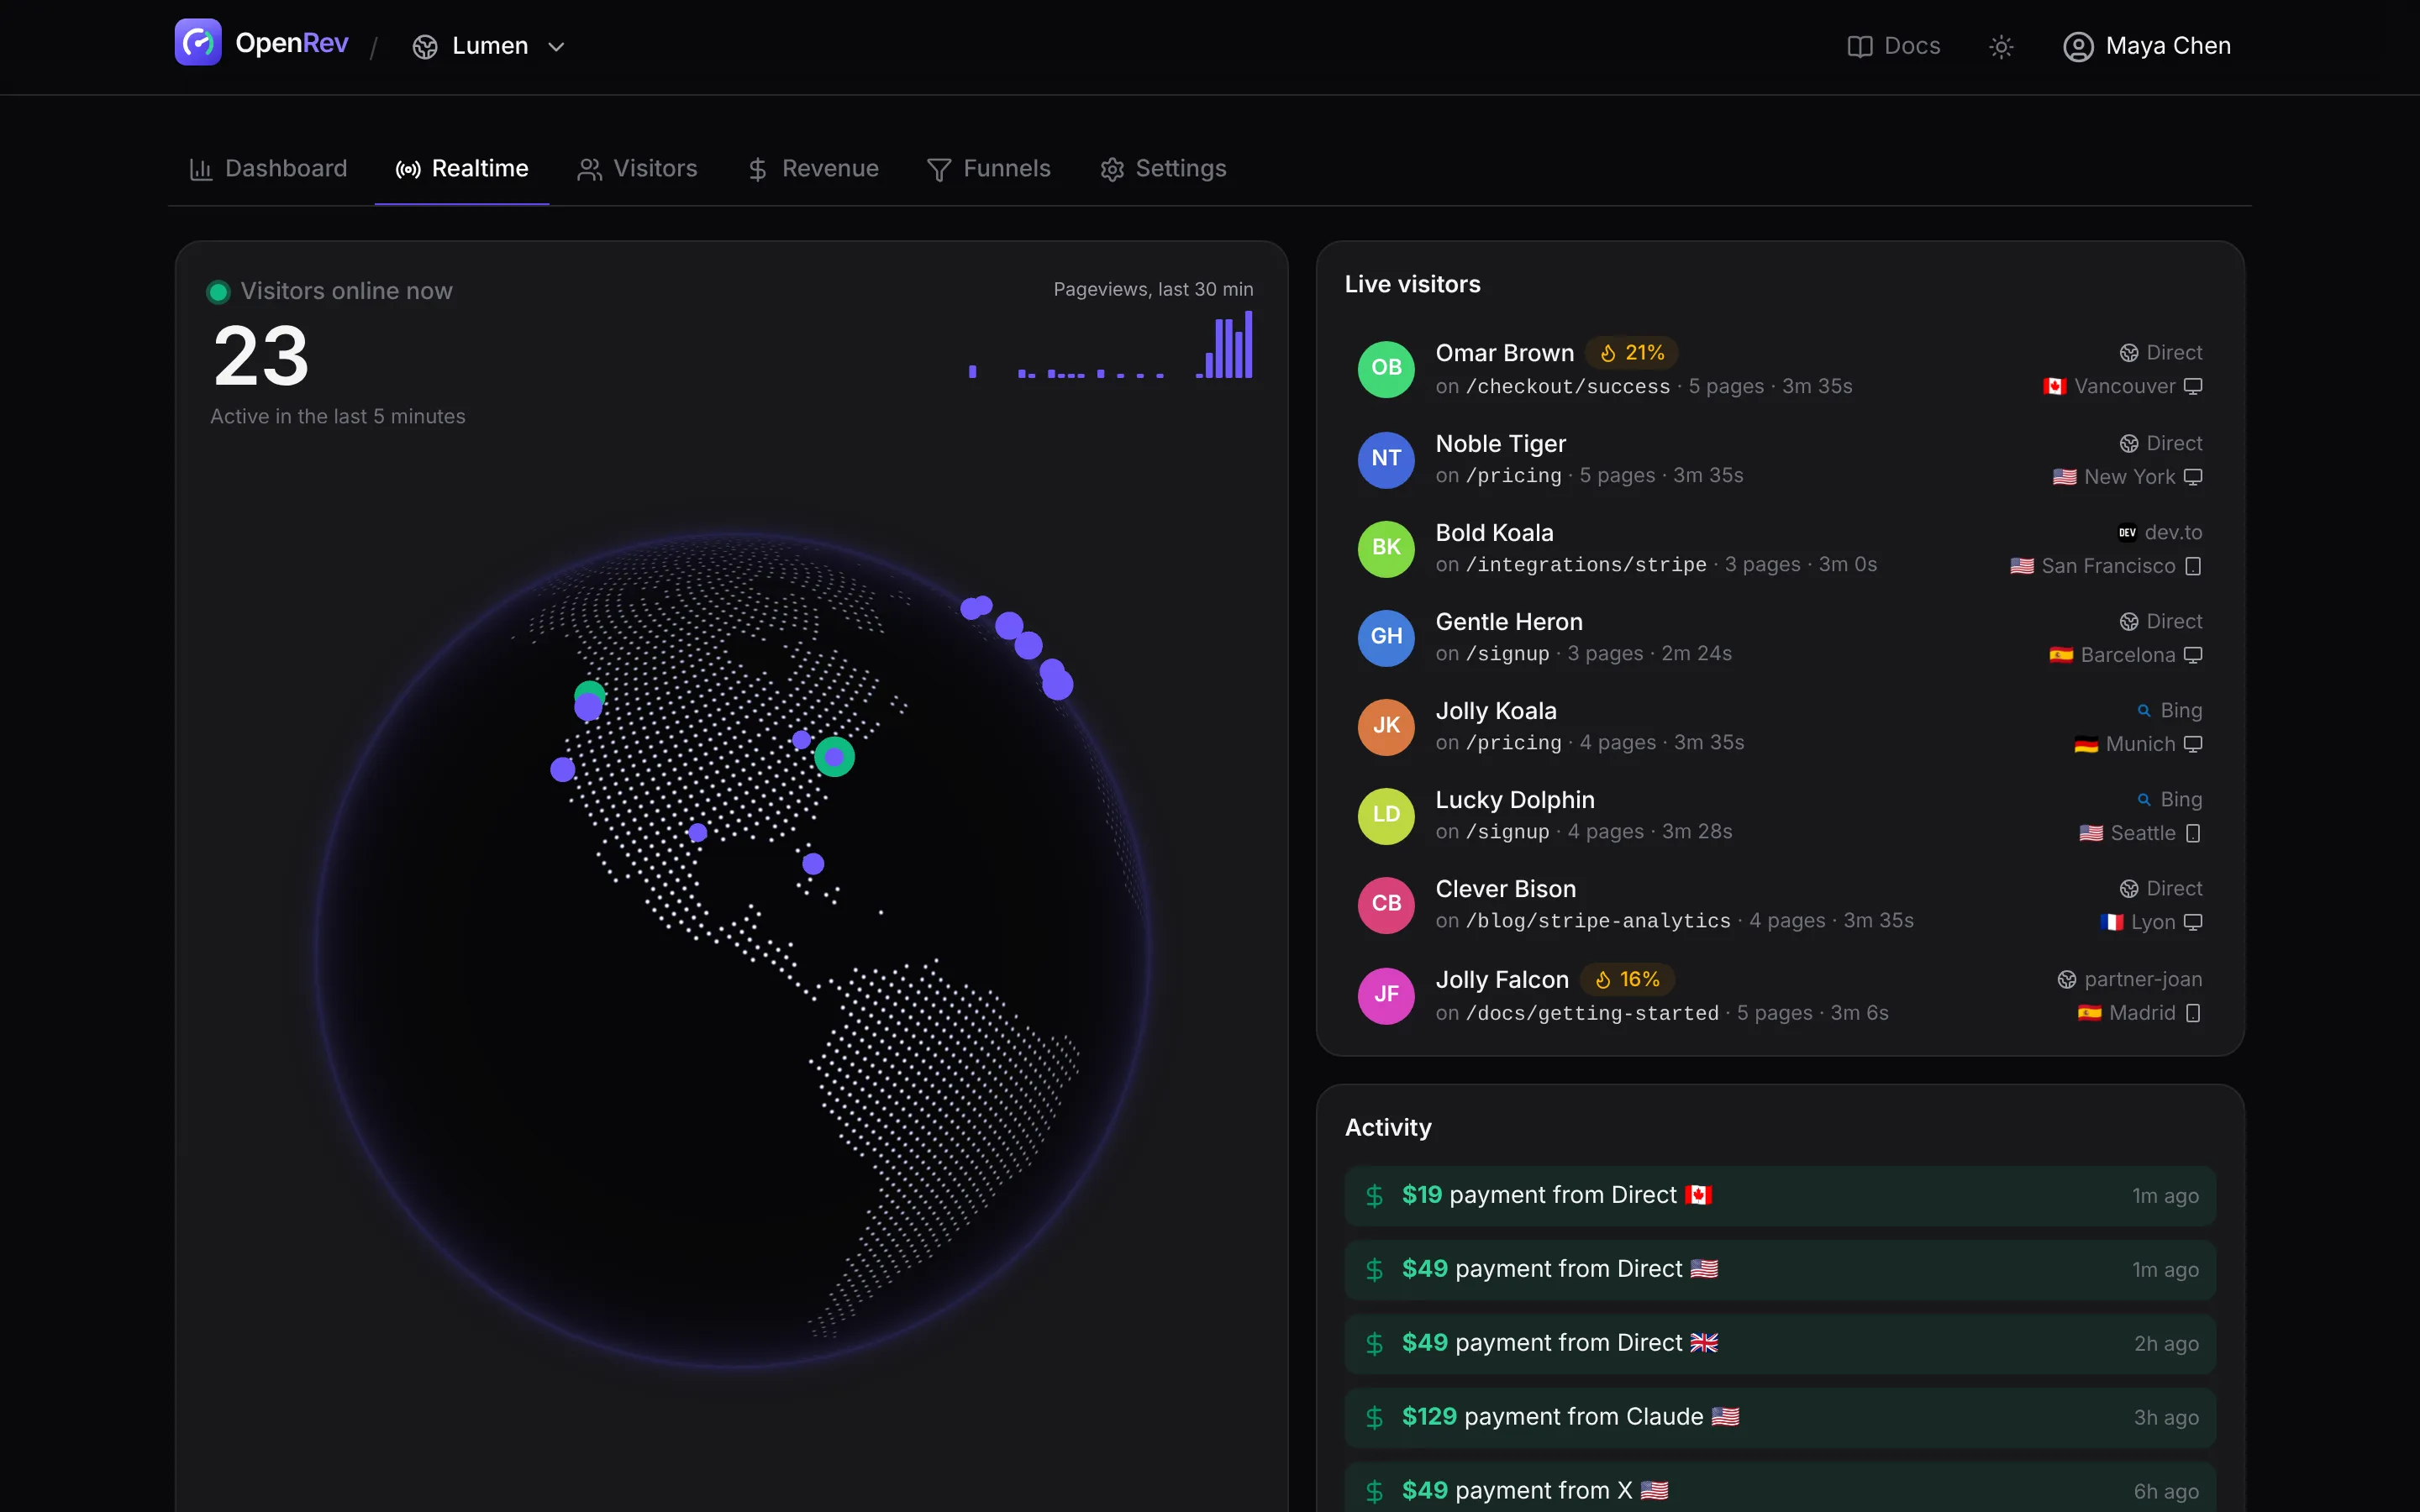This screenshot has height=1512, width=2420.
Task: Open the Revenue tab
Action: tap(813, 169)
